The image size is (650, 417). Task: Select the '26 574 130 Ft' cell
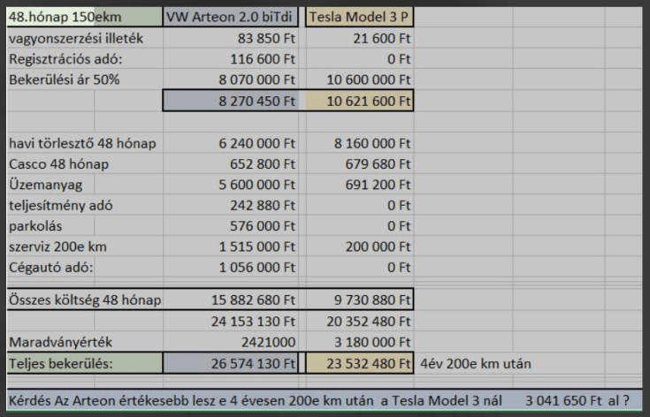(231, 364)
